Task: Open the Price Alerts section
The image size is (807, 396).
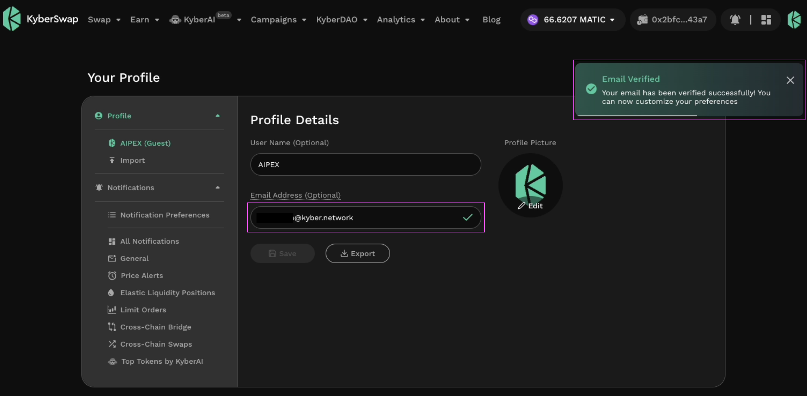Action: (x=142, y=276)
